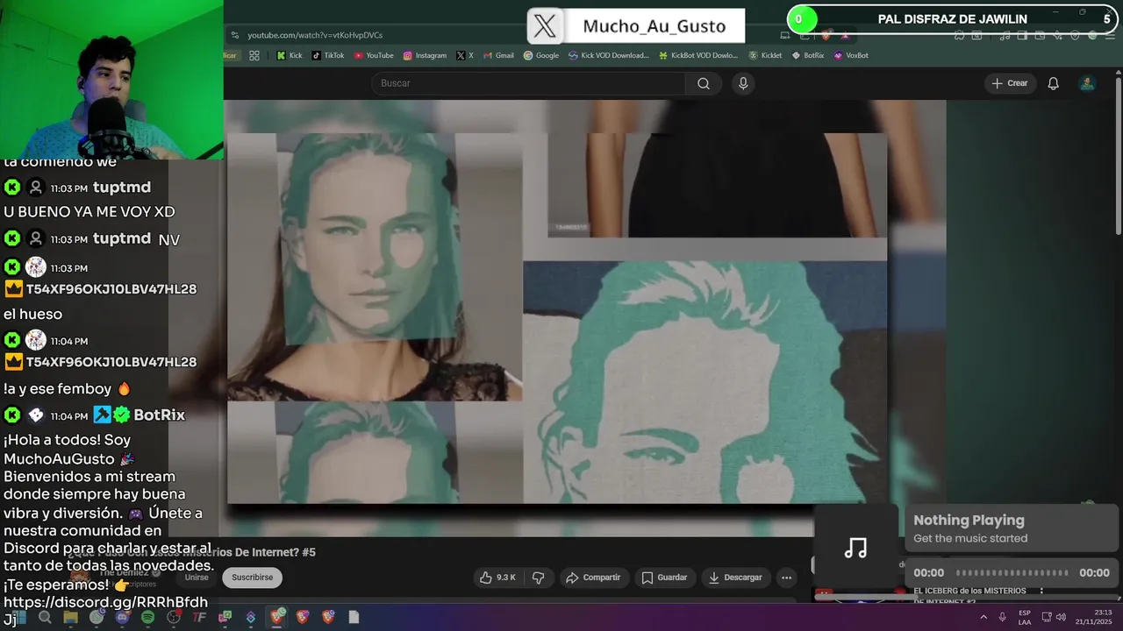Focus the YouTube Buscar search field

click(528, 83)
